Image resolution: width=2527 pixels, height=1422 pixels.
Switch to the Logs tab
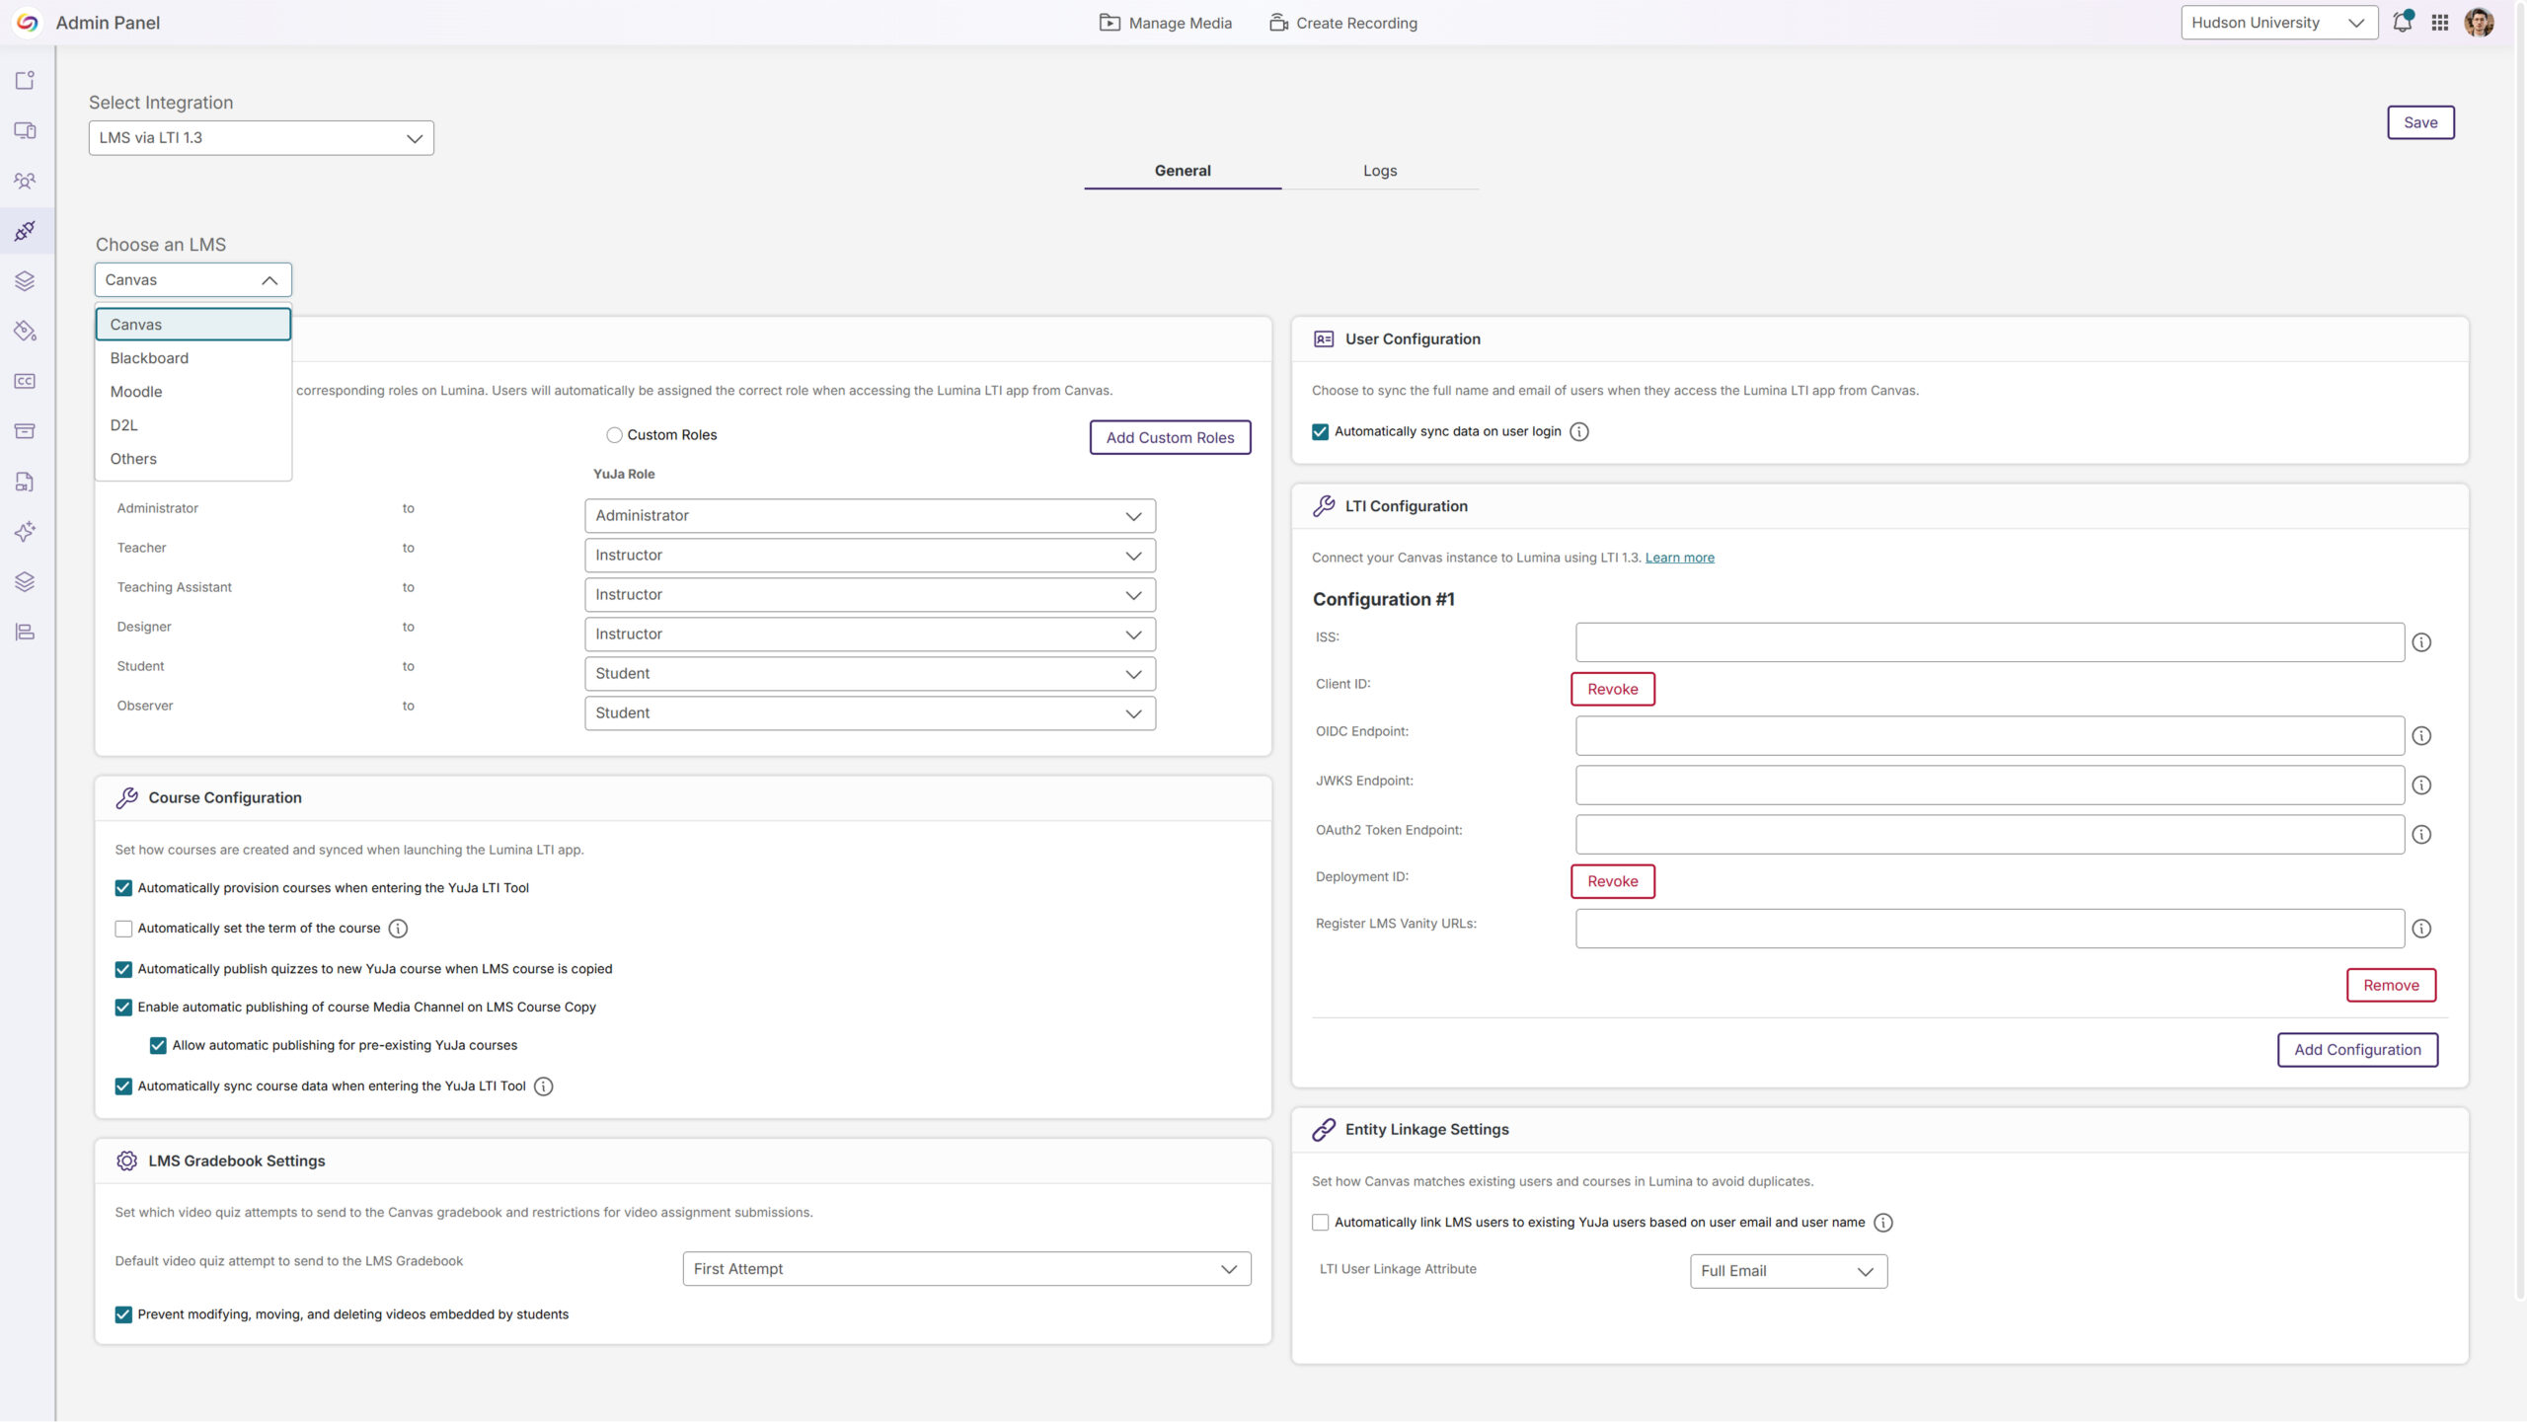coord(1379,171)
